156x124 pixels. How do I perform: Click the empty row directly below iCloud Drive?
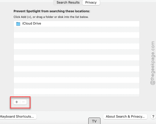pyautogui.click(x=76, y=29)
